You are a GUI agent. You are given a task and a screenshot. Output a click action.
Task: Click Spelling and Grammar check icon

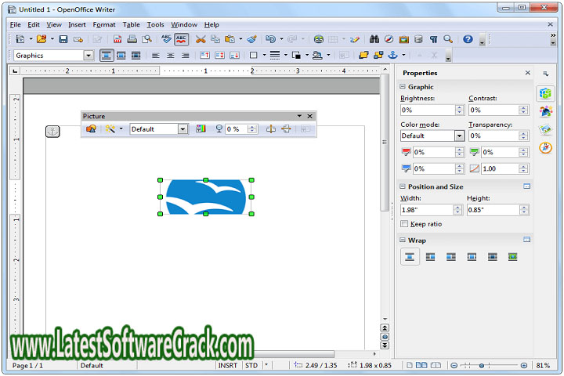(166, 39)
